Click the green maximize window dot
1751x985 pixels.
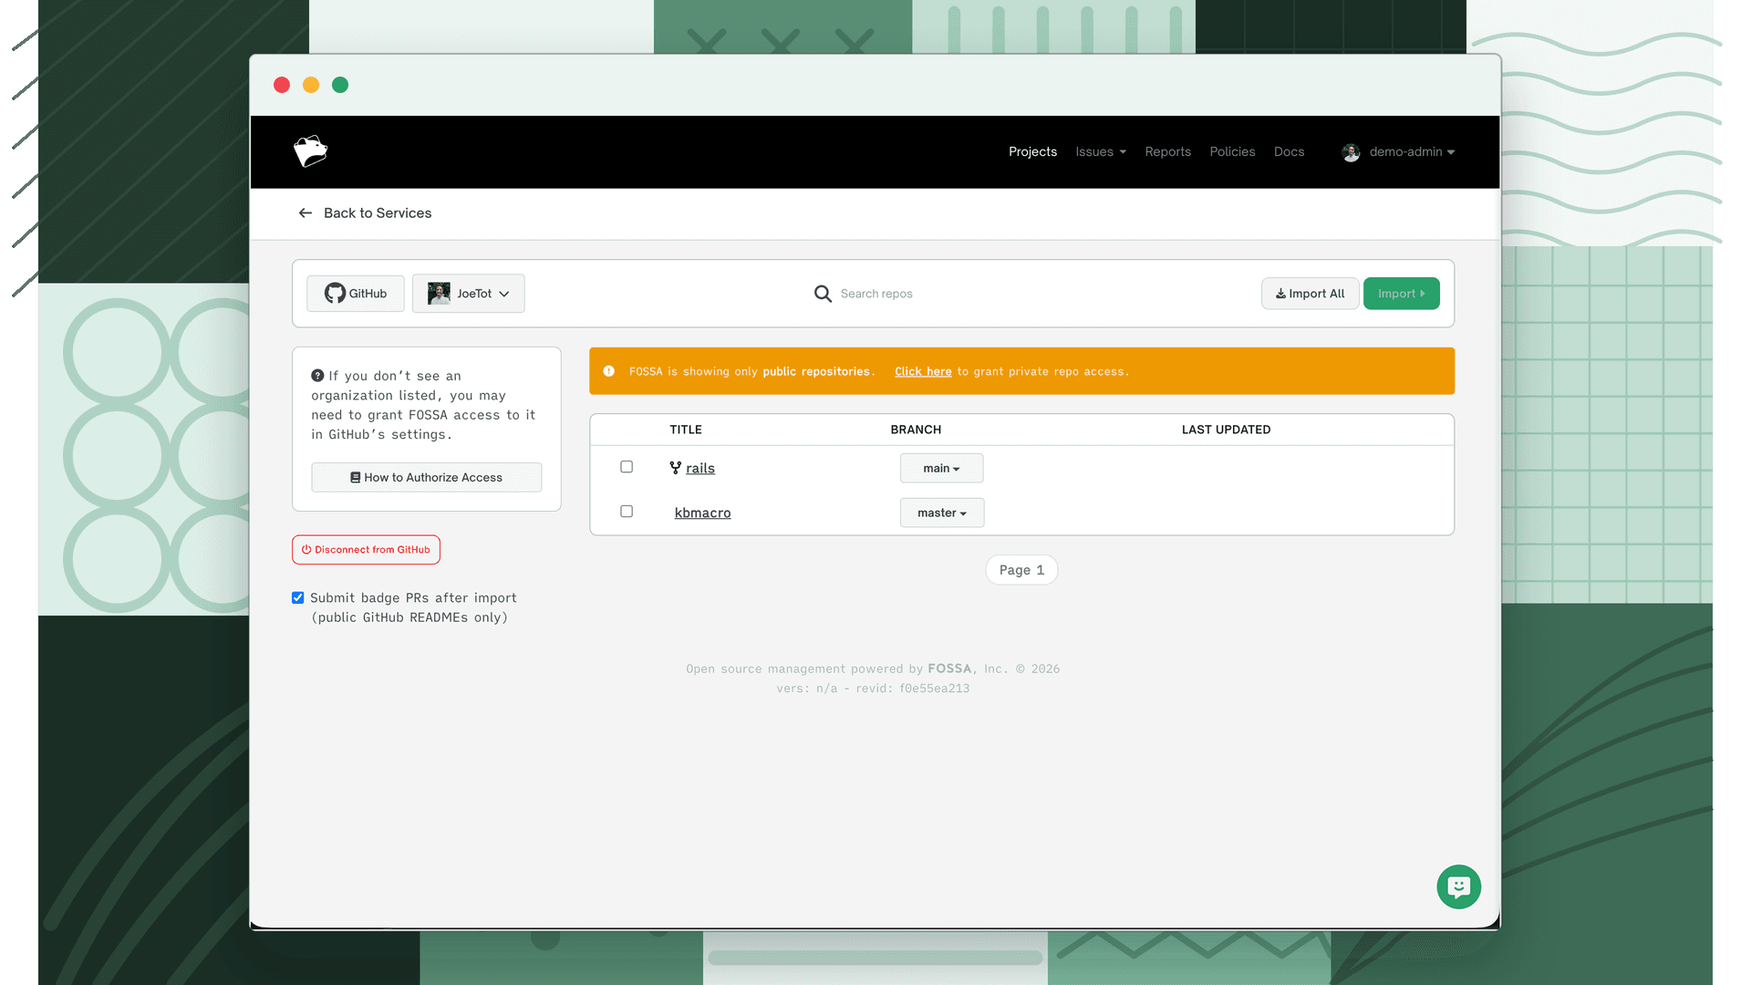[x=340, y=85]
